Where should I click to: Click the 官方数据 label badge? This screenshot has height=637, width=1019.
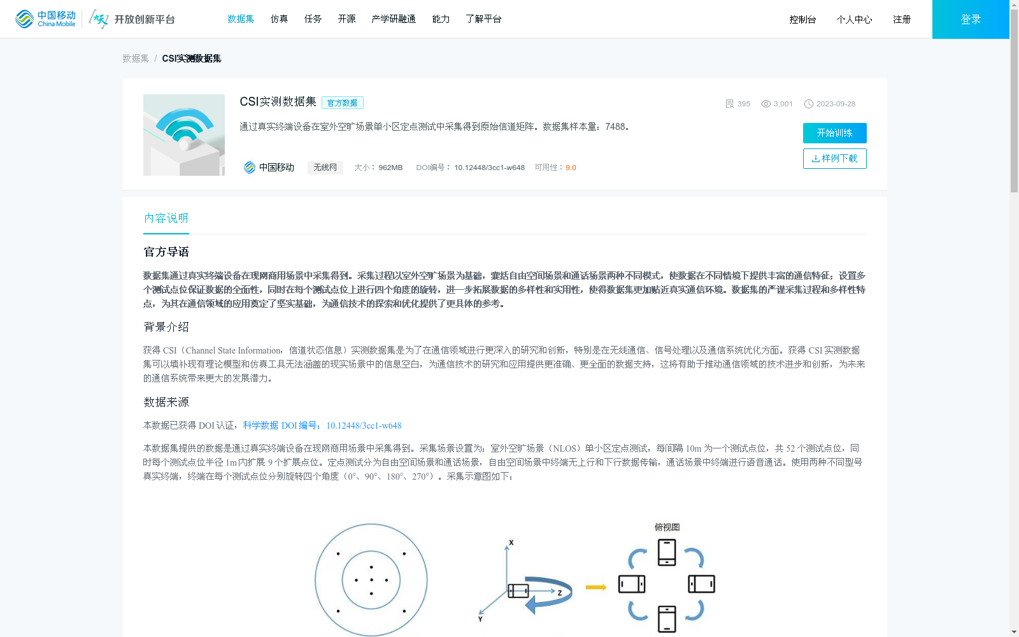[x=343, y=103]
